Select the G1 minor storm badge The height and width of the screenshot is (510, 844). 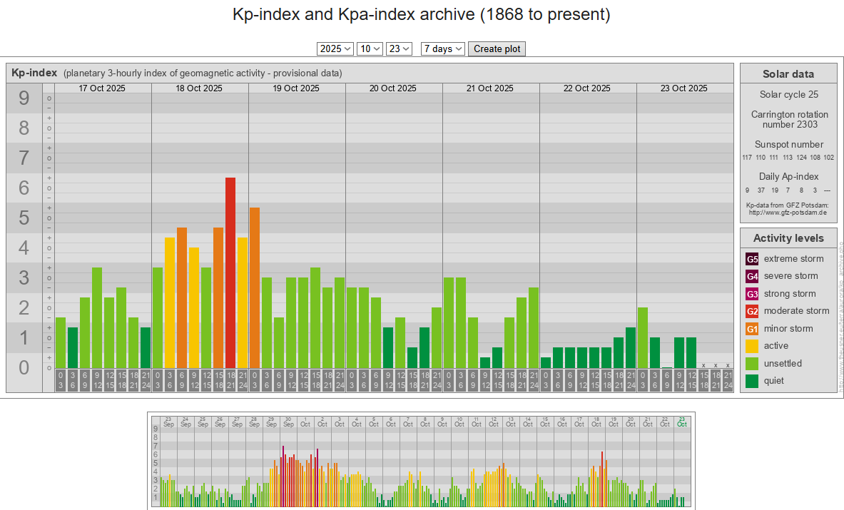[x=752, y=329]
